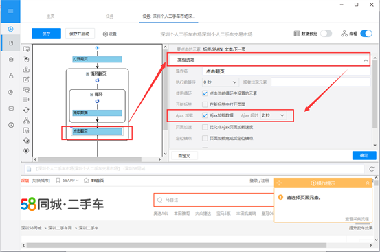Open the task document icon in sidebar
Image resolution: width=380 pixels, height=252 pixels.
coord(11,43)
